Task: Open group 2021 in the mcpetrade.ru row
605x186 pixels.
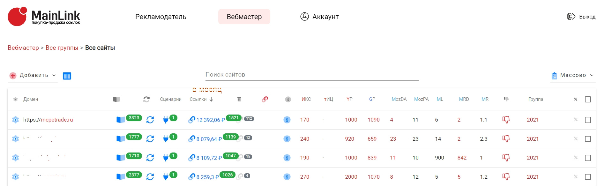Action: (x=533, y=120)
